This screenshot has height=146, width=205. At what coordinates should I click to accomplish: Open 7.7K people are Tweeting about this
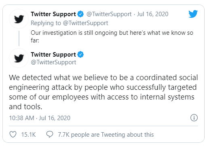point(106,135)
